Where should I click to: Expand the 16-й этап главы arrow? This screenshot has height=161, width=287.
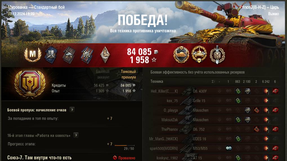76,135
